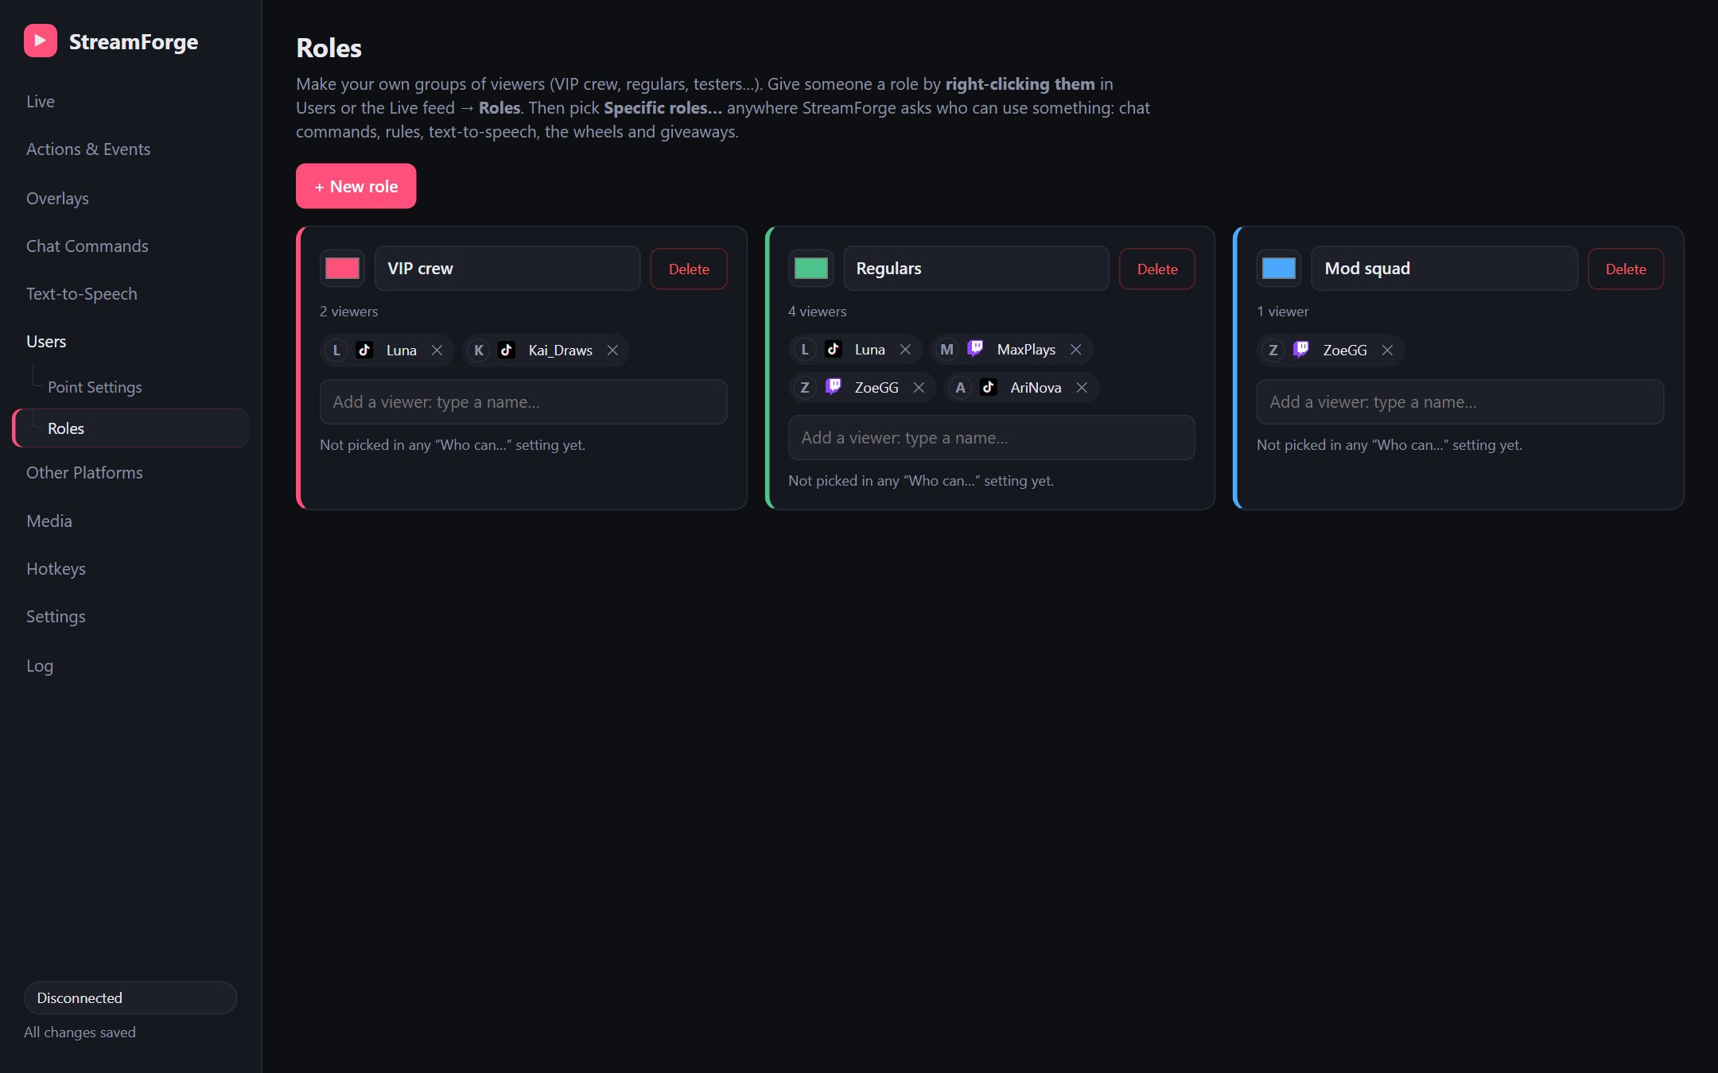Delete the VIP crew role
The width and height of the screenshot is (1718, 1073).
689,269
